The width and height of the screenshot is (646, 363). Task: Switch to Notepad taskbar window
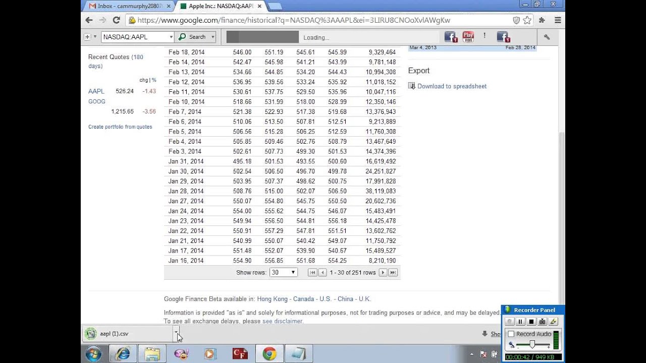pyautogui.click(x=298, y=354)
